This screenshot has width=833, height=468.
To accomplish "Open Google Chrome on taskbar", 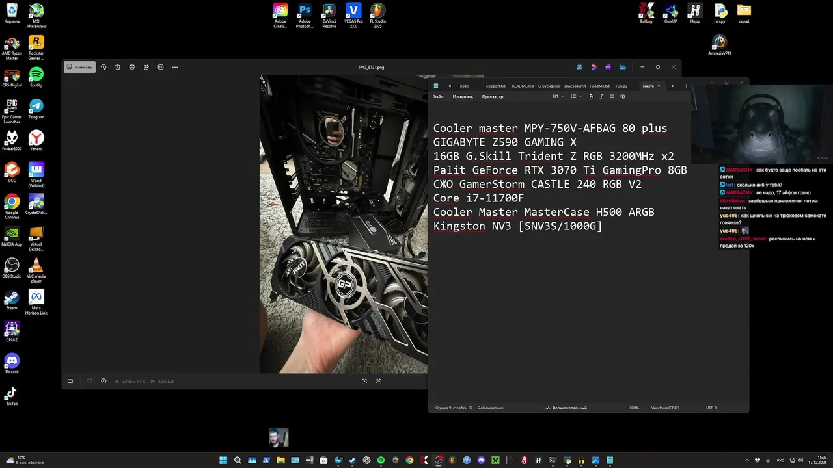I will tap(409, 460).
